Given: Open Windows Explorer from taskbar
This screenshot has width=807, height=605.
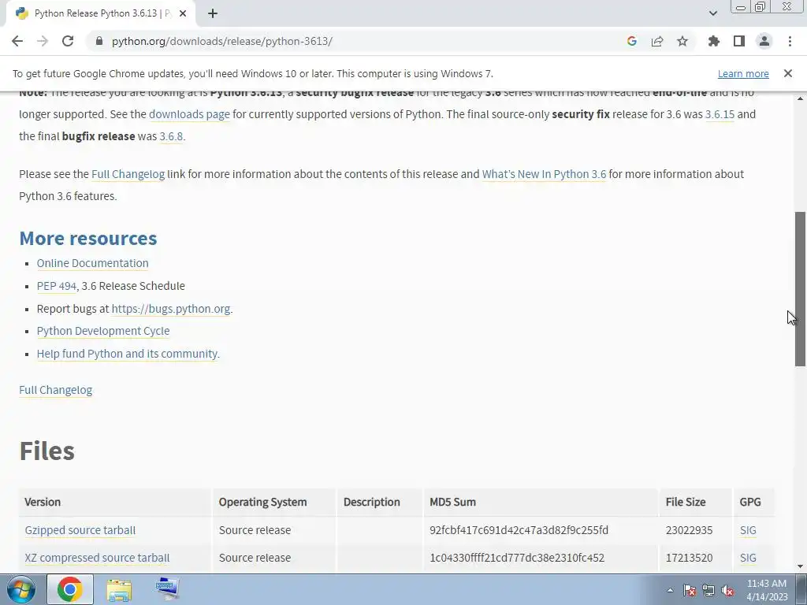Looking at the screenshot, I should pyautogui.click(x=119, y=589).
